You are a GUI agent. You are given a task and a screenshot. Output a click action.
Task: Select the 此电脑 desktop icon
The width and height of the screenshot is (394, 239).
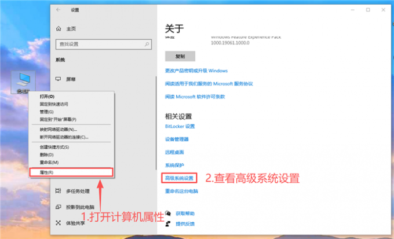tap(23, 82)
